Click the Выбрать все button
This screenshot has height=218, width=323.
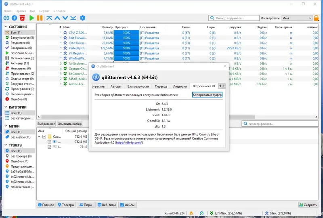(x=46, y=124)
